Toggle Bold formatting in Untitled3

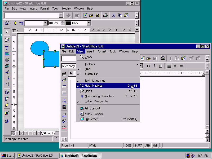click(x=148, y=66)
